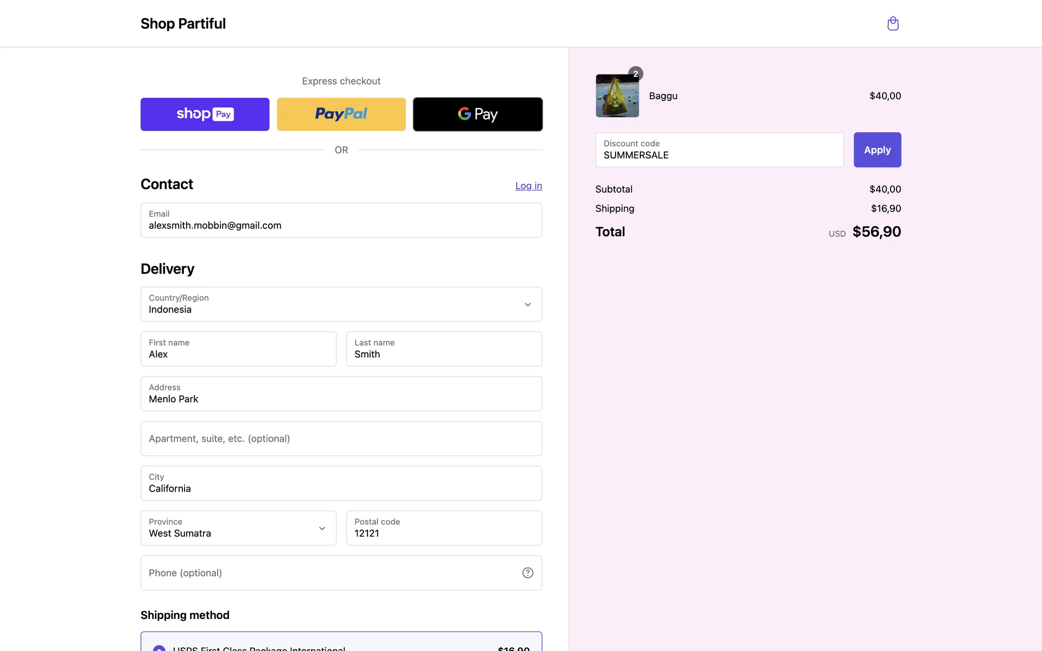1042x651 pixels.
Task: Apply the SUMMERSALE discount code
Action: coord(877,150)
